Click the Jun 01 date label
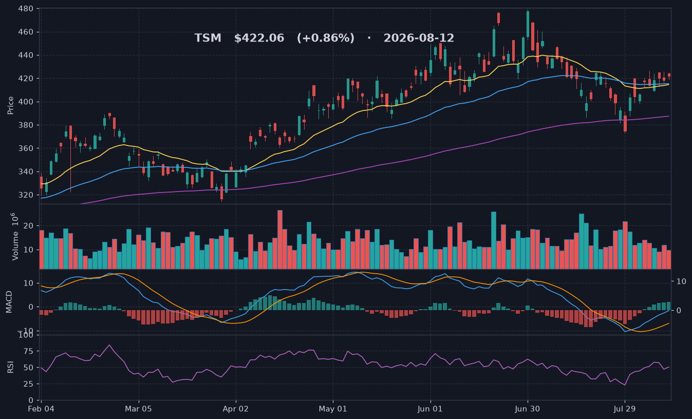692x419 pixels. (x=431, y=410)
